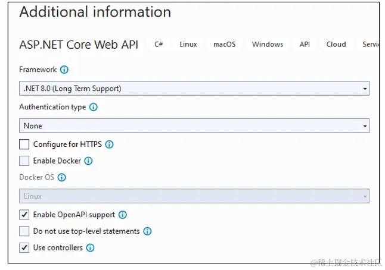Screen dimensions: 385x270
Task: Click the Windows tag
Action: 268,45
